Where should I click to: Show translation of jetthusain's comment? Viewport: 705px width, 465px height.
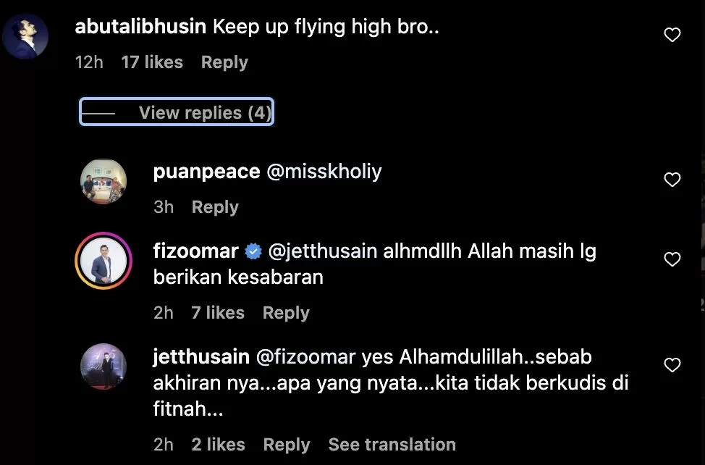click(392, 444)
